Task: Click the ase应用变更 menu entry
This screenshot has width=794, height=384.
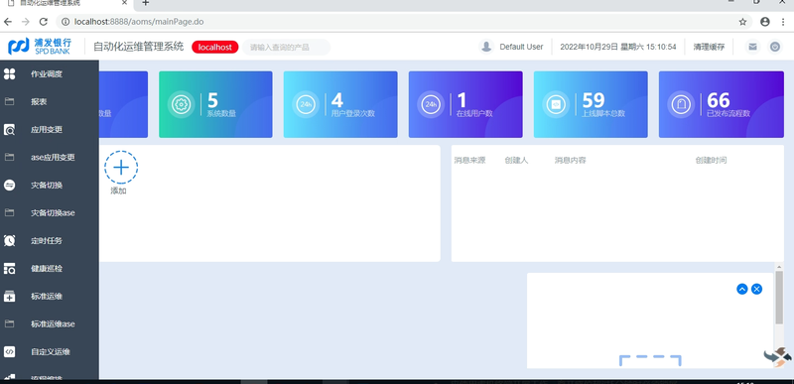Action: [53, 158]
